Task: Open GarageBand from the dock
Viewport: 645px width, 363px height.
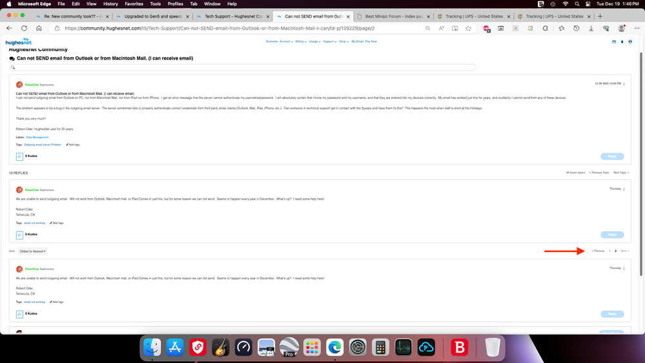Action: pos(221,347)
